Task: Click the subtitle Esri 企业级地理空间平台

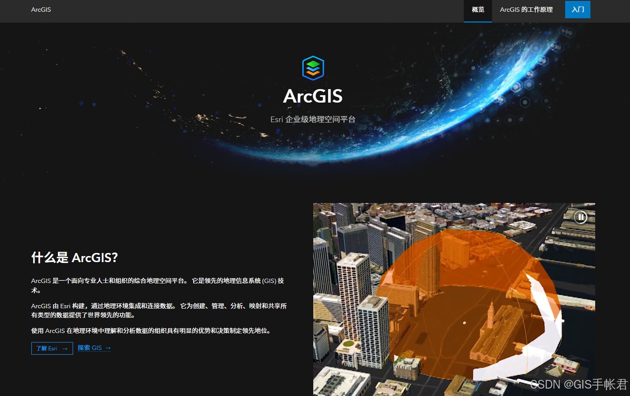Action: click(313, 119)
